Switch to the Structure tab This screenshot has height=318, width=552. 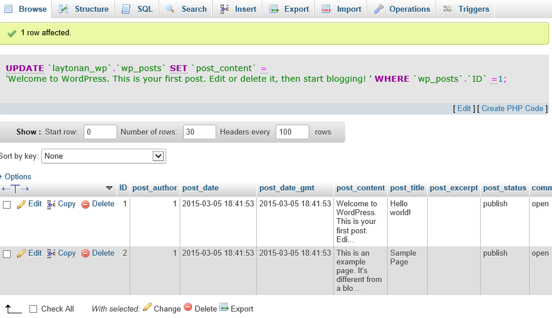coord(84,9)
